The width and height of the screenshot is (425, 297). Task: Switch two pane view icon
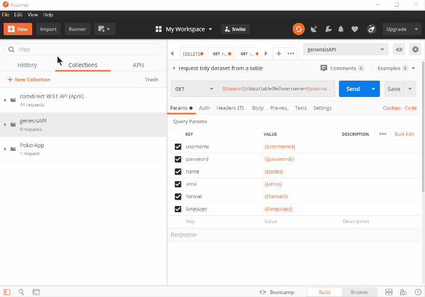tap(389, 292)
